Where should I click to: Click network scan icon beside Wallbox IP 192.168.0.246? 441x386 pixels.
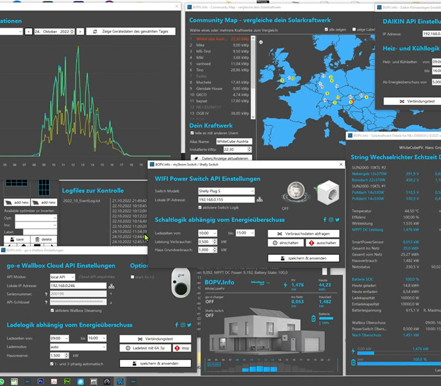[x=111, y=286]
